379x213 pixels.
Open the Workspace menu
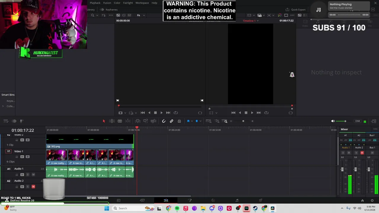pyautogui.click(x=142, y=3)
